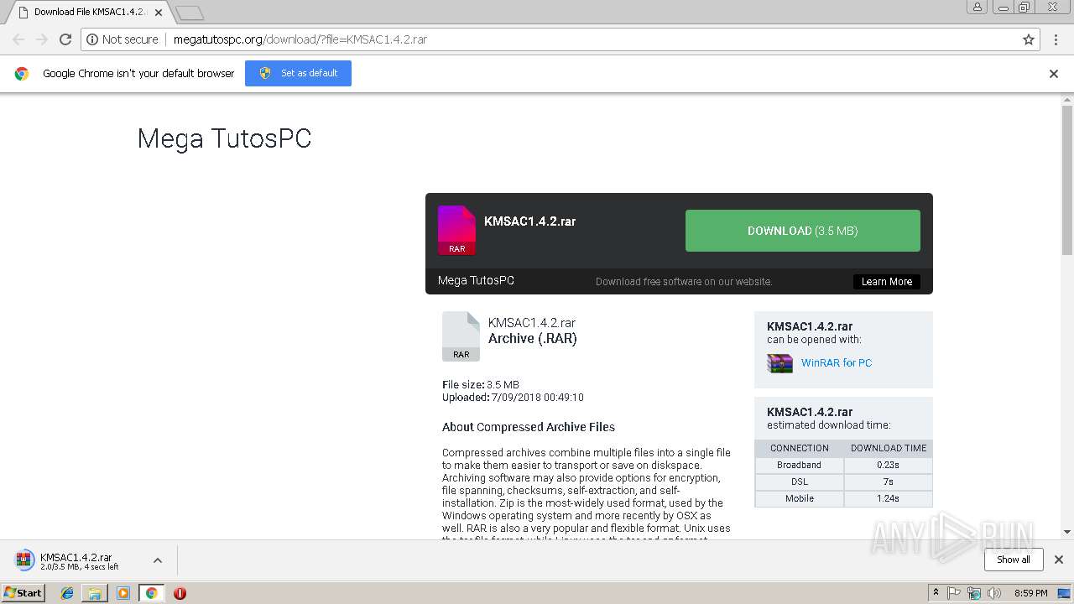Screen dimensions: 1074x604
Task: Click the purple RAR file icon
Action: point(456,230)
